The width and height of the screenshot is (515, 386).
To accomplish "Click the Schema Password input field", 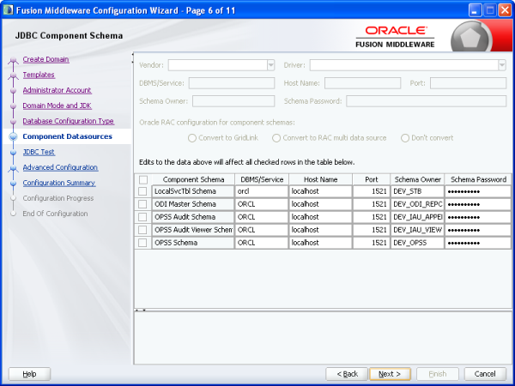I will coord(426,101).
